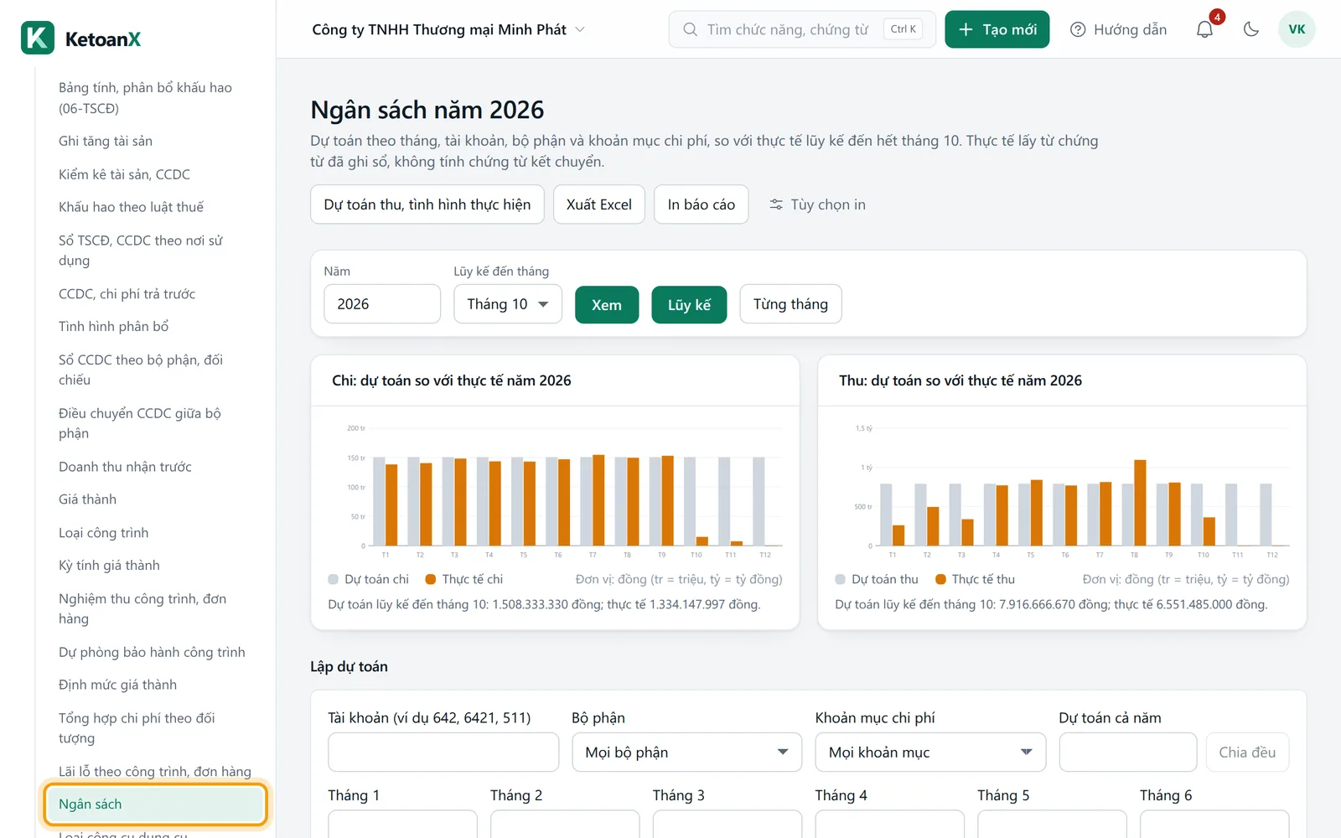Open the VK user avatar menu
Viewport: 1341px width, 838px height.
tap(1297, 29)
